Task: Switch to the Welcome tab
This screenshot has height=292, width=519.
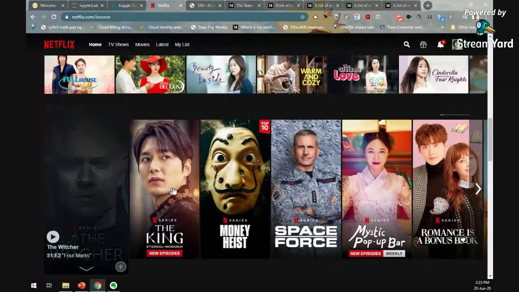Action: click(48, 6)
